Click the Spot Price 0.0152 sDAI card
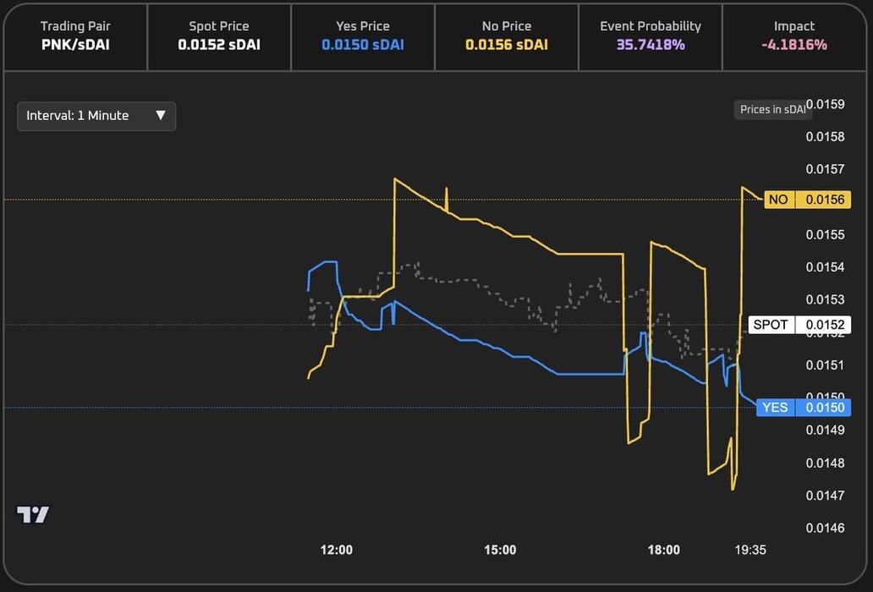The width and height of the screenshot is (873, 592). click(219, 36)
